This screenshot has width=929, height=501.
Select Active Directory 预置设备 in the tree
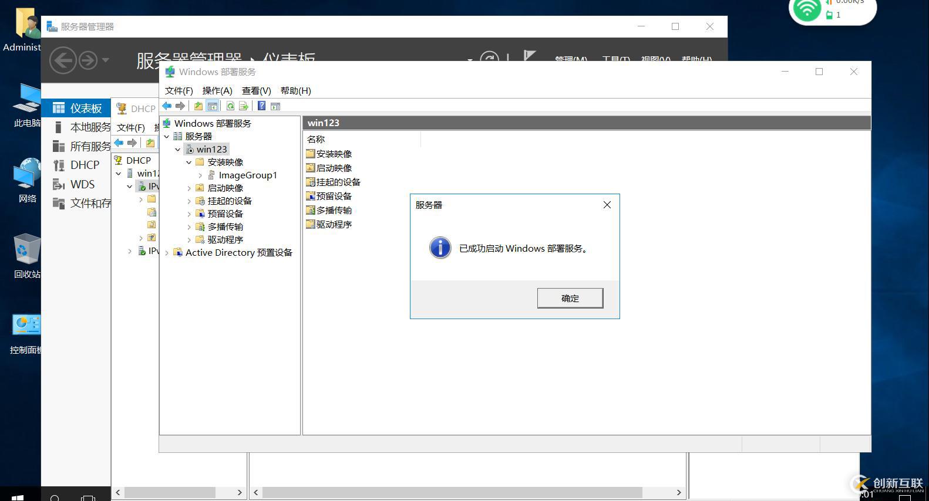click(238, 252)
